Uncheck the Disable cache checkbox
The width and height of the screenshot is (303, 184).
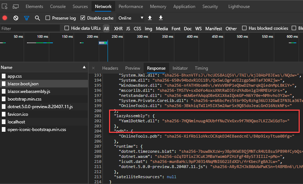[83, 18]
